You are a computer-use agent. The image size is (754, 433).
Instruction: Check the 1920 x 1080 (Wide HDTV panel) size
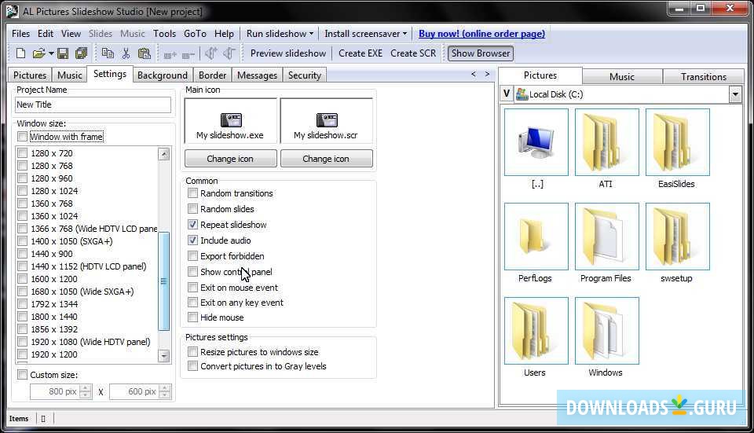(x=22, y=342)
